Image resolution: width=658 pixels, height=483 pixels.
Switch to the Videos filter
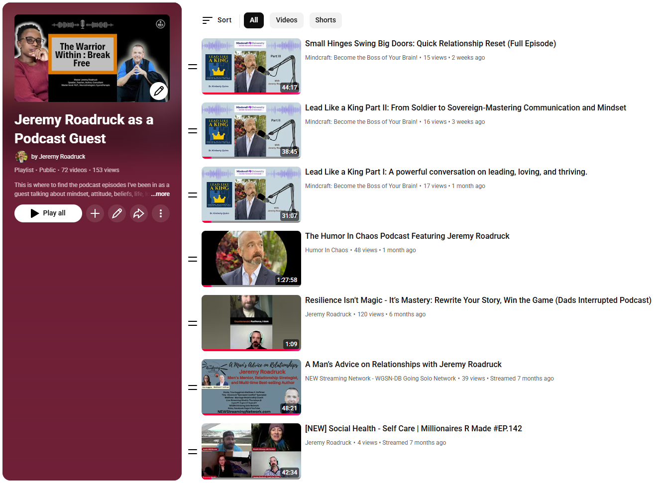pos(286,20)
